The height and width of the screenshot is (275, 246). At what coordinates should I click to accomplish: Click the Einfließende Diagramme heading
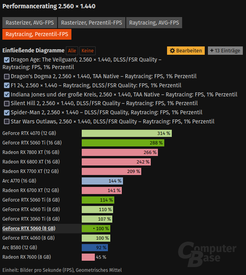coord(33,50)
